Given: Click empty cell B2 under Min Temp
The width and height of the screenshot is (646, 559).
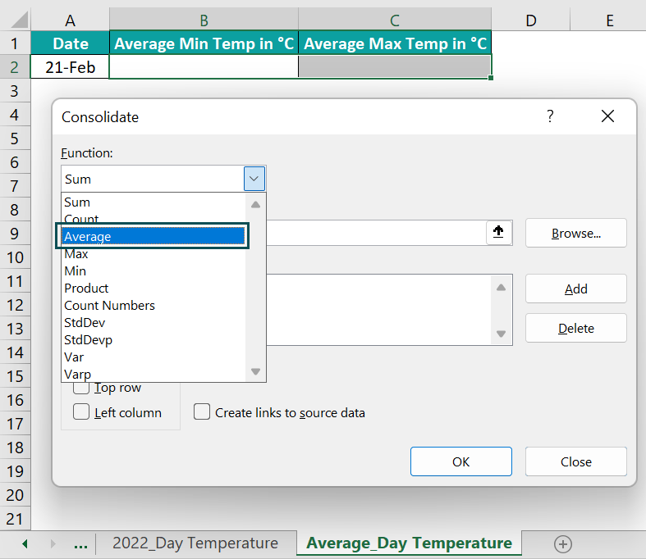Looking at the screenshot, I should click(204, 67).
